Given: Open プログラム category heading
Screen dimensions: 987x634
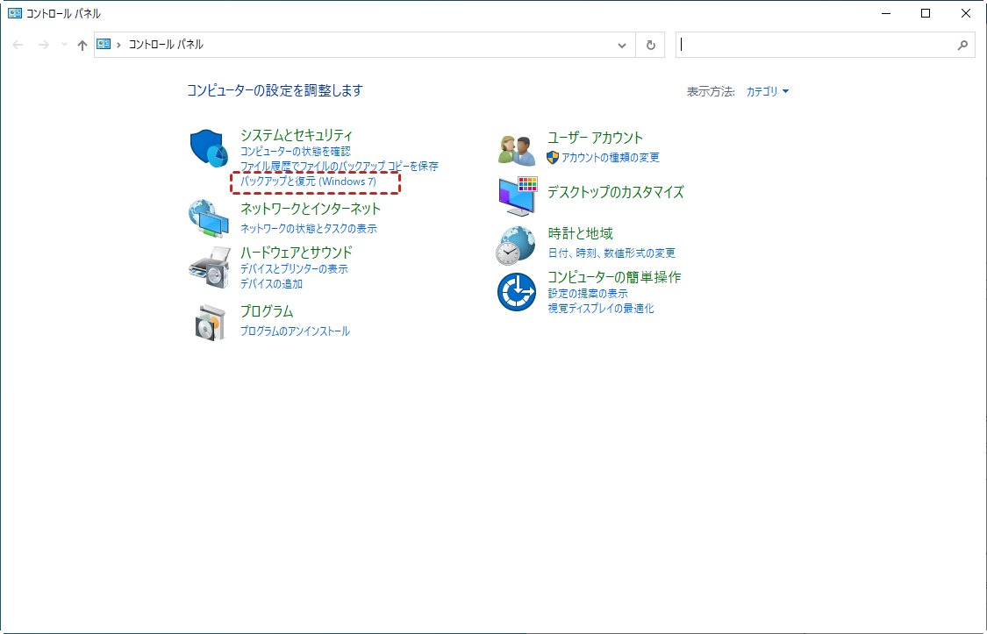Looking at the screenshot, I should (x=267, y=311).
